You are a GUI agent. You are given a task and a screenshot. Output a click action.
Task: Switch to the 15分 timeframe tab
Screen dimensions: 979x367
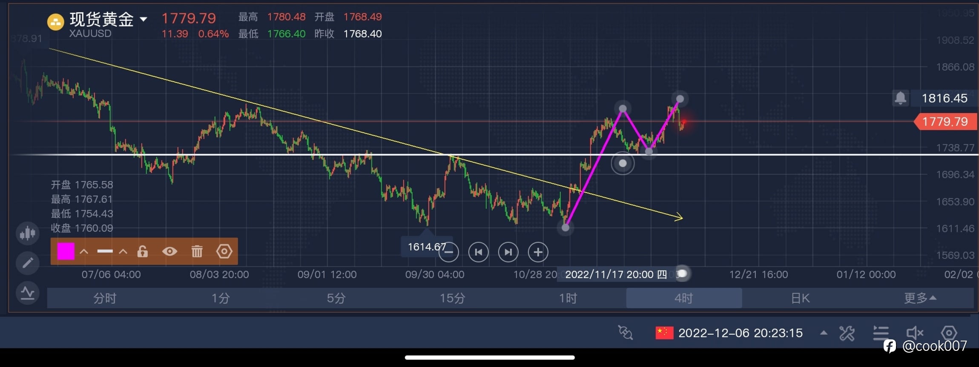click(452, 298)
